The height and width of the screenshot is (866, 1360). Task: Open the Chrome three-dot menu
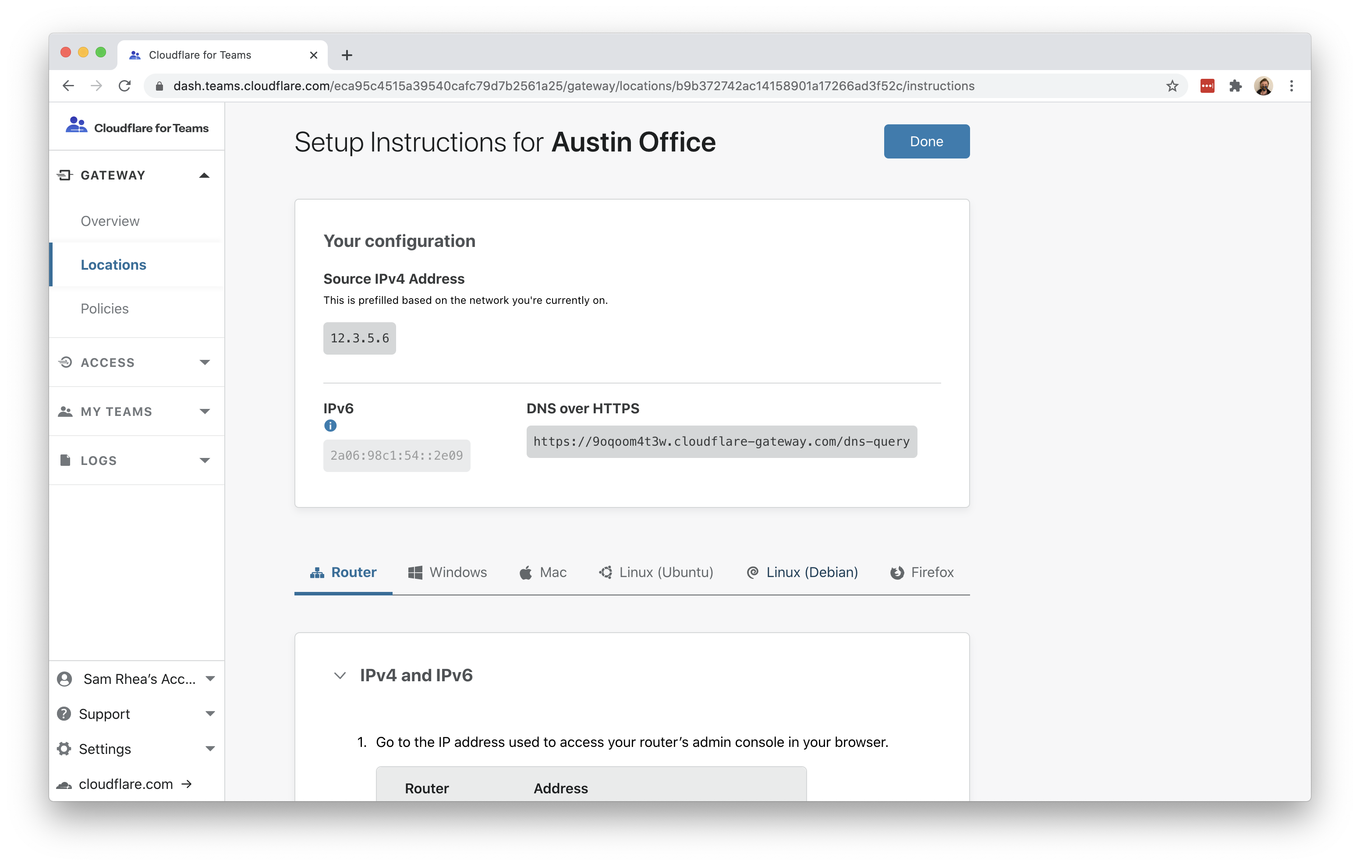coord(1291,86)
